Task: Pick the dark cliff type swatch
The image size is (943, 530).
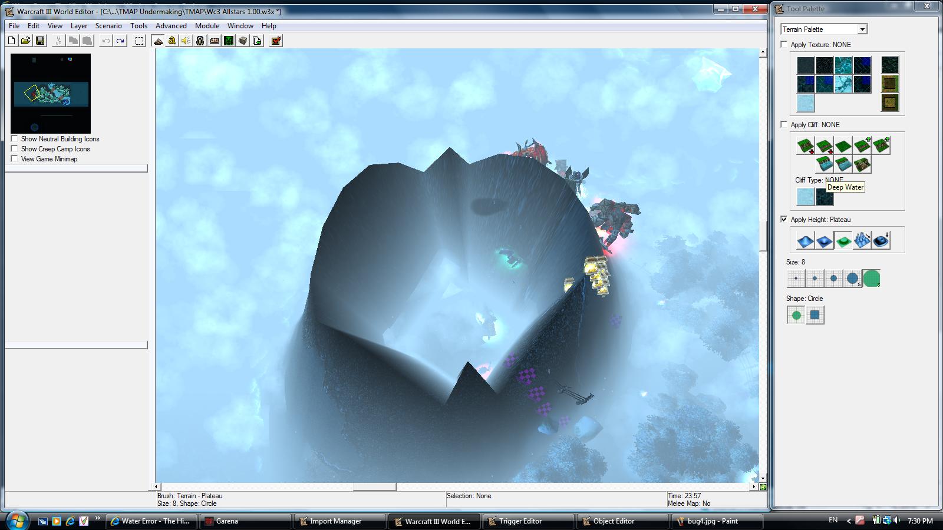Action: (x=824, y=196)
